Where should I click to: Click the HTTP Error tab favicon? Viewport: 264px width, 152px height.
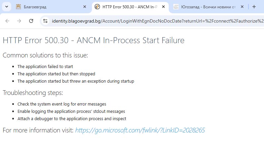pyautogui.click(x=97, y=7)
